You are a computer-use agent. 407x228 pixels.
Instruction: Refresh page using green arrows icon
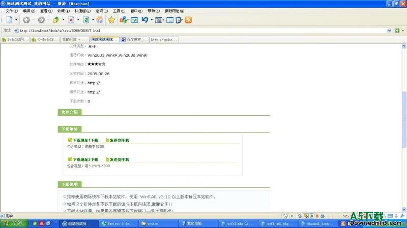86,20
